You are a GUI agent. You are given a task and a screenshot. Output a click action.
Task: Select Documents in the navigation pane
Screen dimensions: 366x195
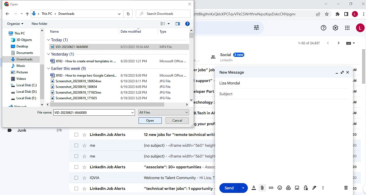point(25,53)
